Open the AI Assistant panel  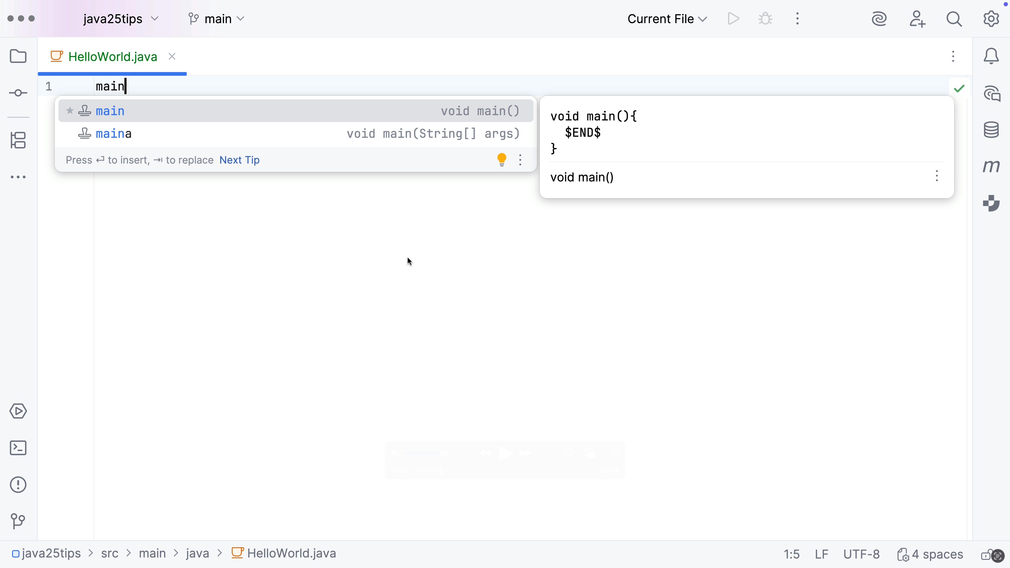(x=992, y=93)
